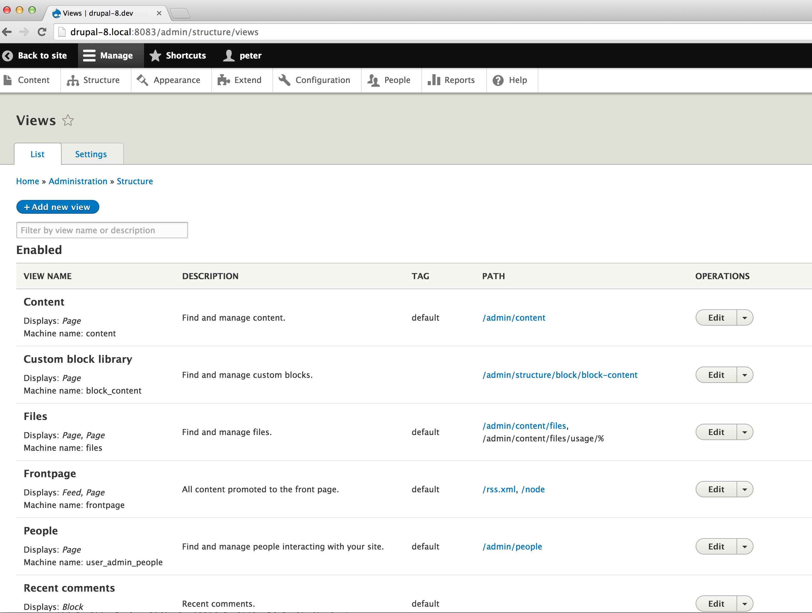Expand the Edit dropdown for Content view
Image resolution: width=812 pixels, height=613 pixels.
tap(745, 317)
